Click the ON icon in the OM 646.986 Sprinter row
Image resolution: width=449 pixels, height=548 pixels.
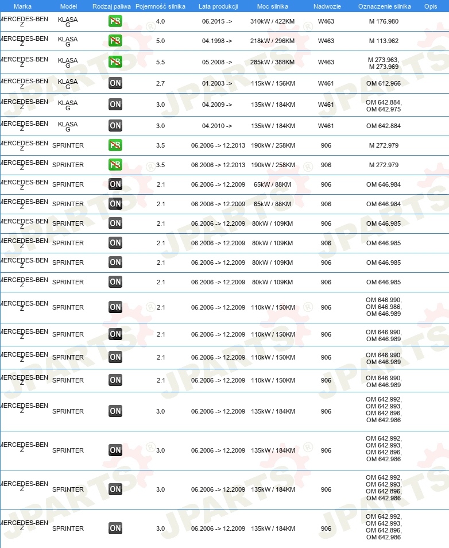(x=115, y=307)
